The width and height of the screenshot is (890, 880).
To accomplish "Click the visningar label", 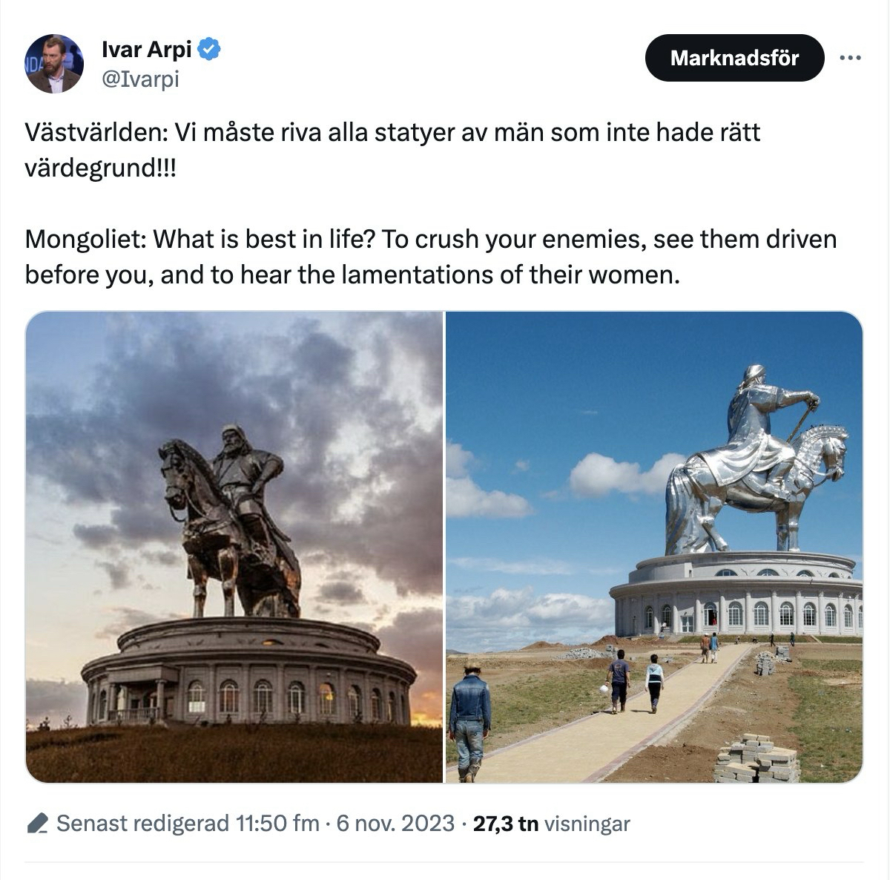I will (x=587, y=824).
